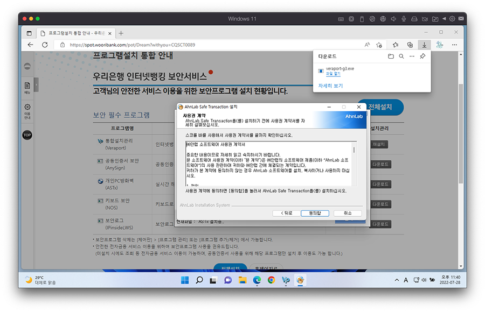Switch to Microsoft Edge on the taskbar

point(257,280)
